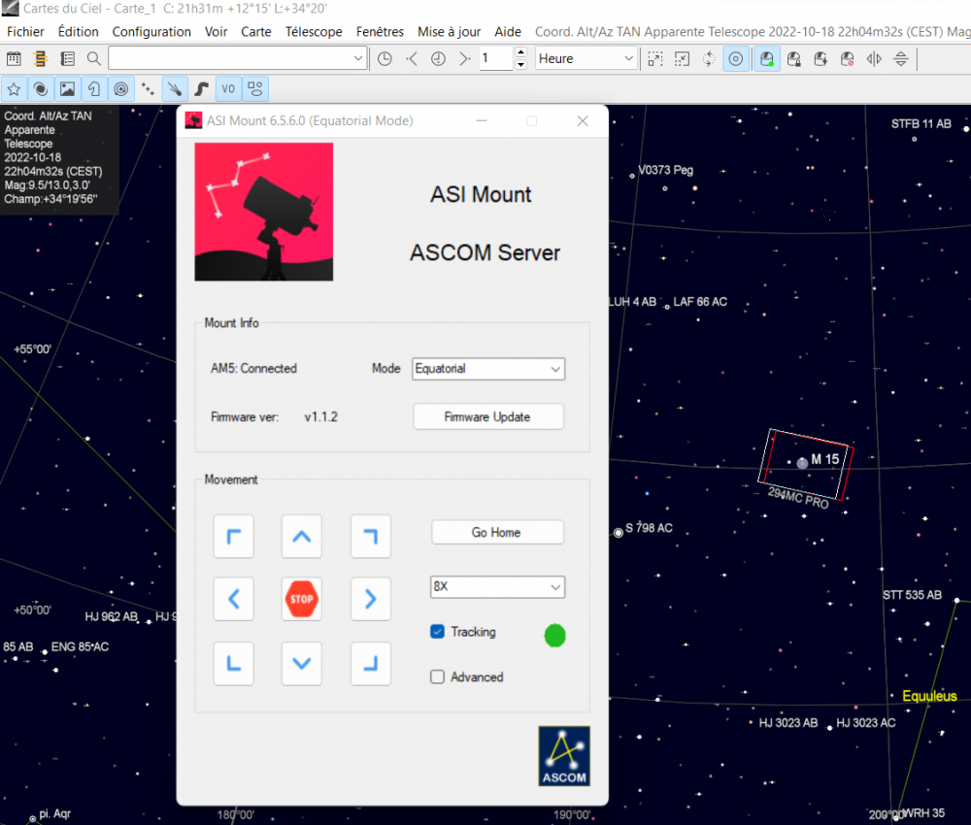
Task: Click the asteroids dotted line icon
Action: click(x=148, y=89)
